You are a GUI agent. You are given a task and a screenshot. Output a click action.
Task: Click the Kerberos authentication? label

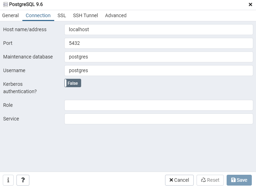[x=20, y=88]
